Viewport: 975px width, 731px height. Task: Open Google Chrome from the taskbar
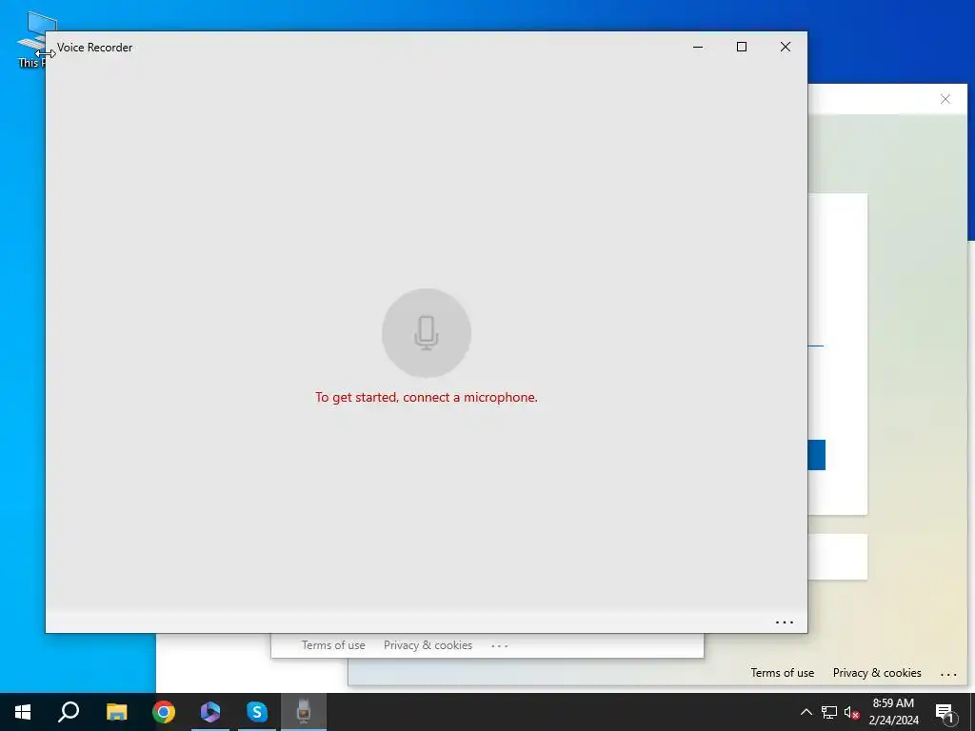point(164,712)
